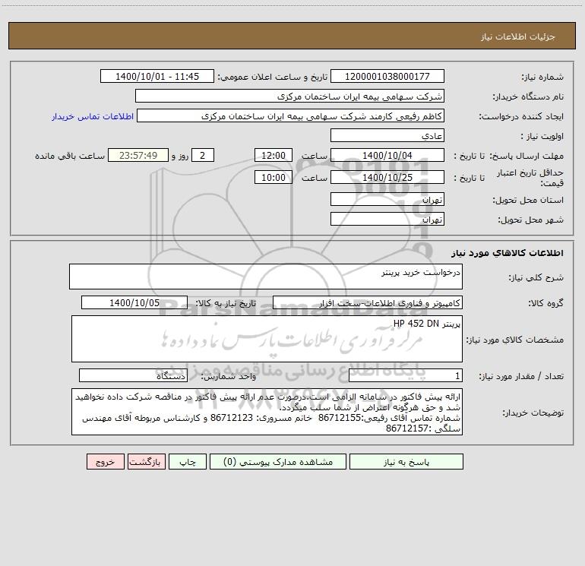Click the بازگشت back button
The image size is (585, 566).
[x=146, y=462]
